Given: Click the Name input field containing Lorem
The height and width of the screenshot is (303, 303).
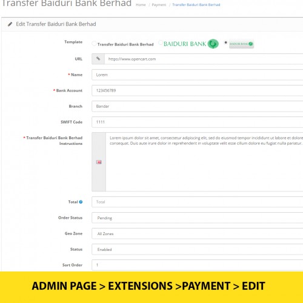Looking at the screenshot, I should pos(198,75).
